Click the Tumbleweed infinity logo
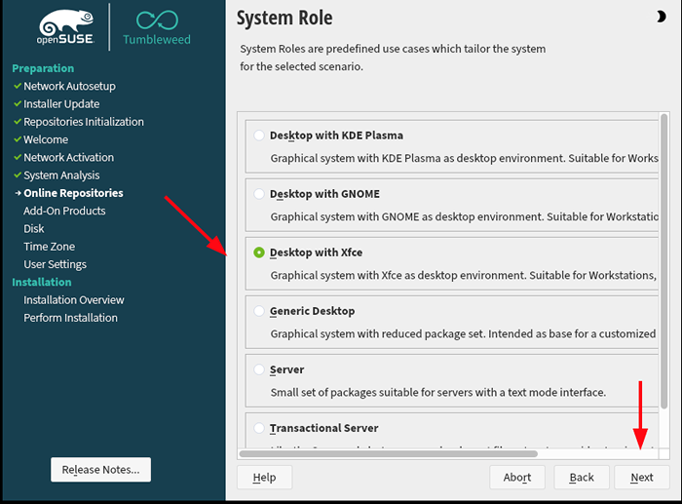 click(x=157, y=28)
